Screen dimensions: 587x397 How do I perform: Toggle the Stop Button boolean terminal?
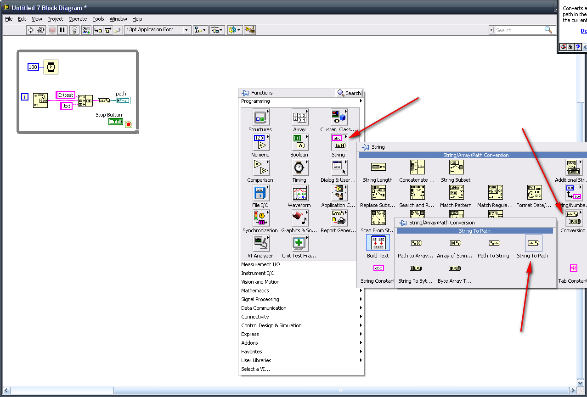pos(116,122)
